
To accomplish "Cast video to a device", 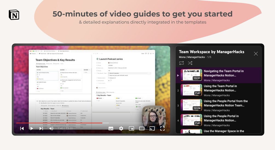I will [x=152, y=129].
